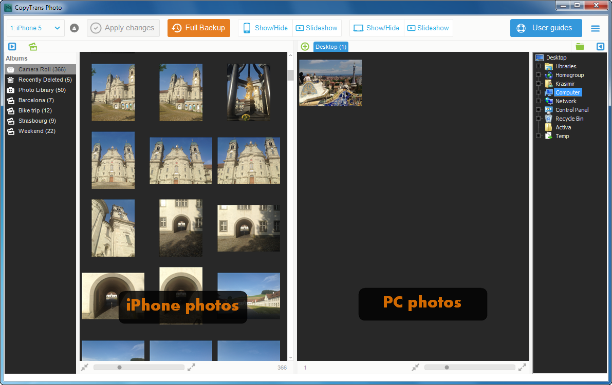Expand the Recycle Bin tree node
612x385 pixels.
[539, 119]
